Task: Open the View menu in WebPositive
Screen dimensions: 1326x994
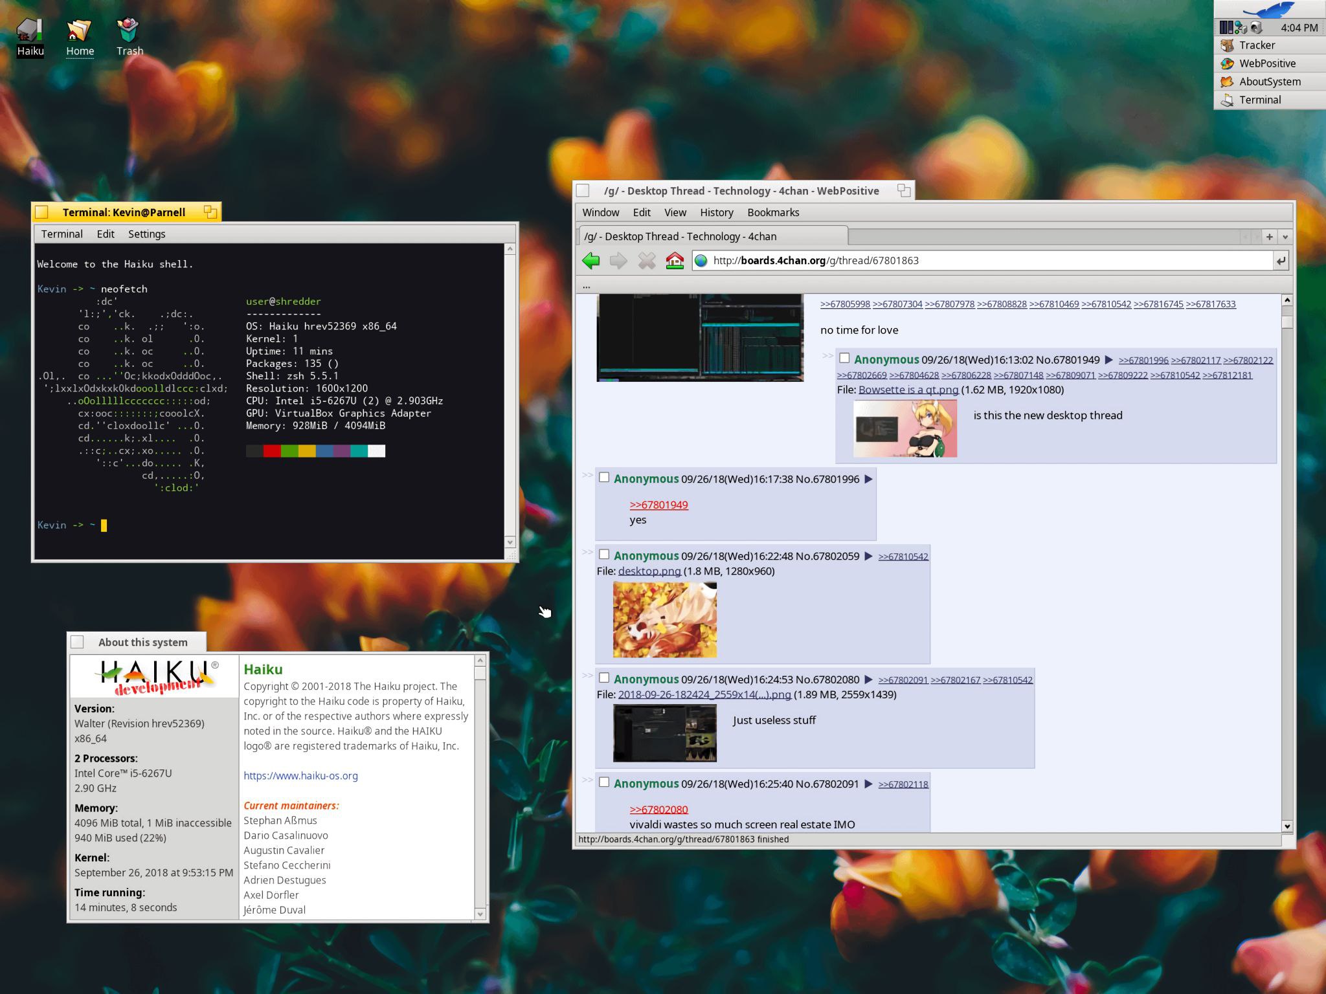Action: point(675,212)
